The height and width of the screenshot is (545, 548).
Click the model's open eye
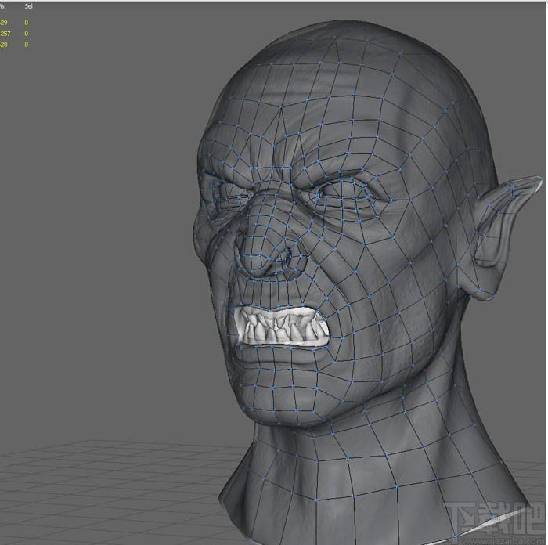point(344,193)
